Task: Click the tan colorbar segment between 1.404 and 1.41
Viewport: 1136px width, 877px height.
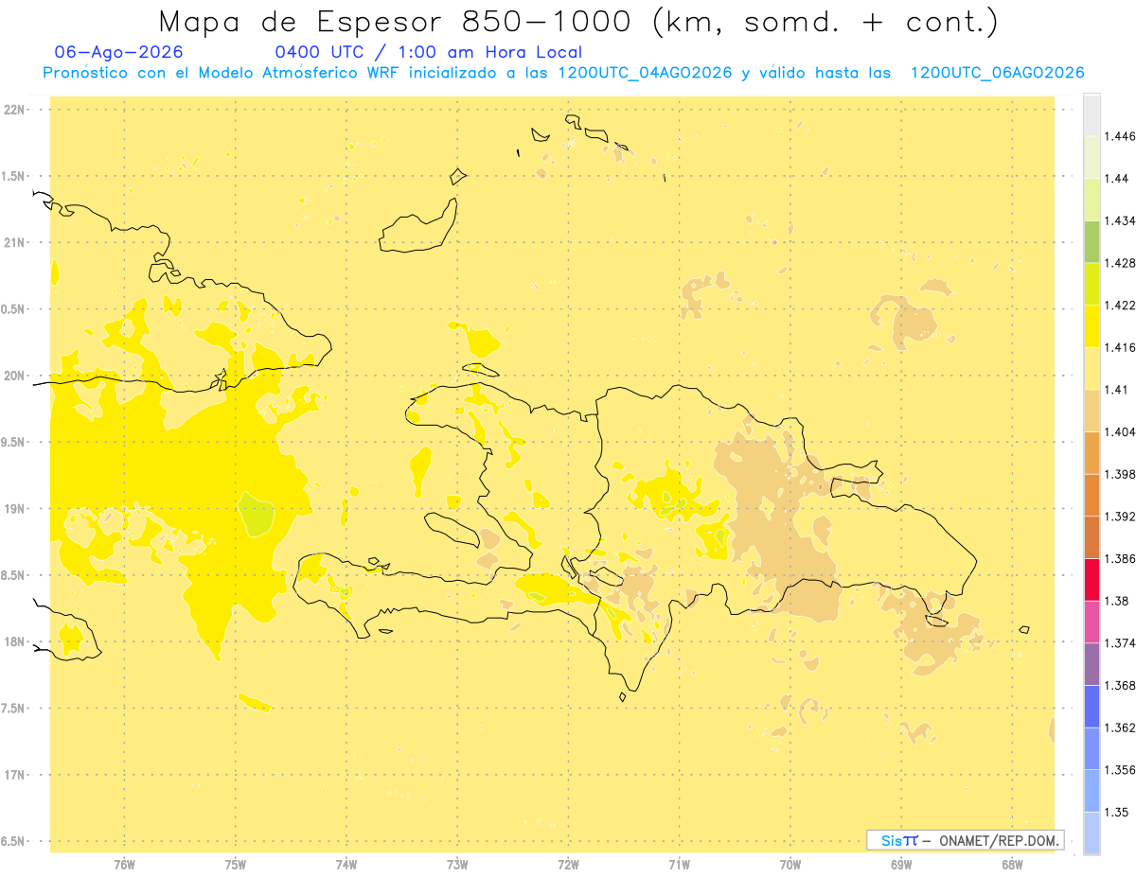Action: [1092, 411]
